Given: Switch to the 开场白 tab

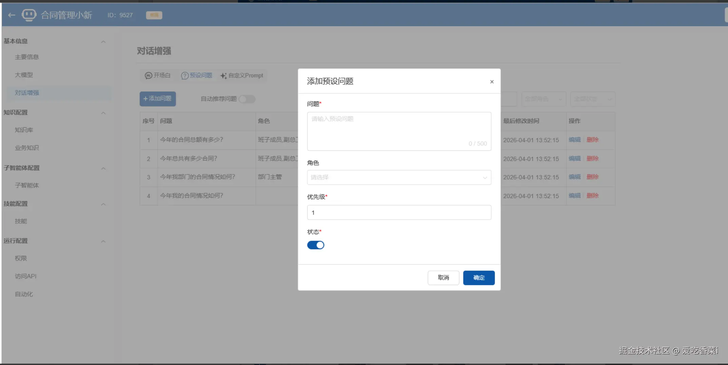Looking at the screenshot, I should (x=158, y=75).
